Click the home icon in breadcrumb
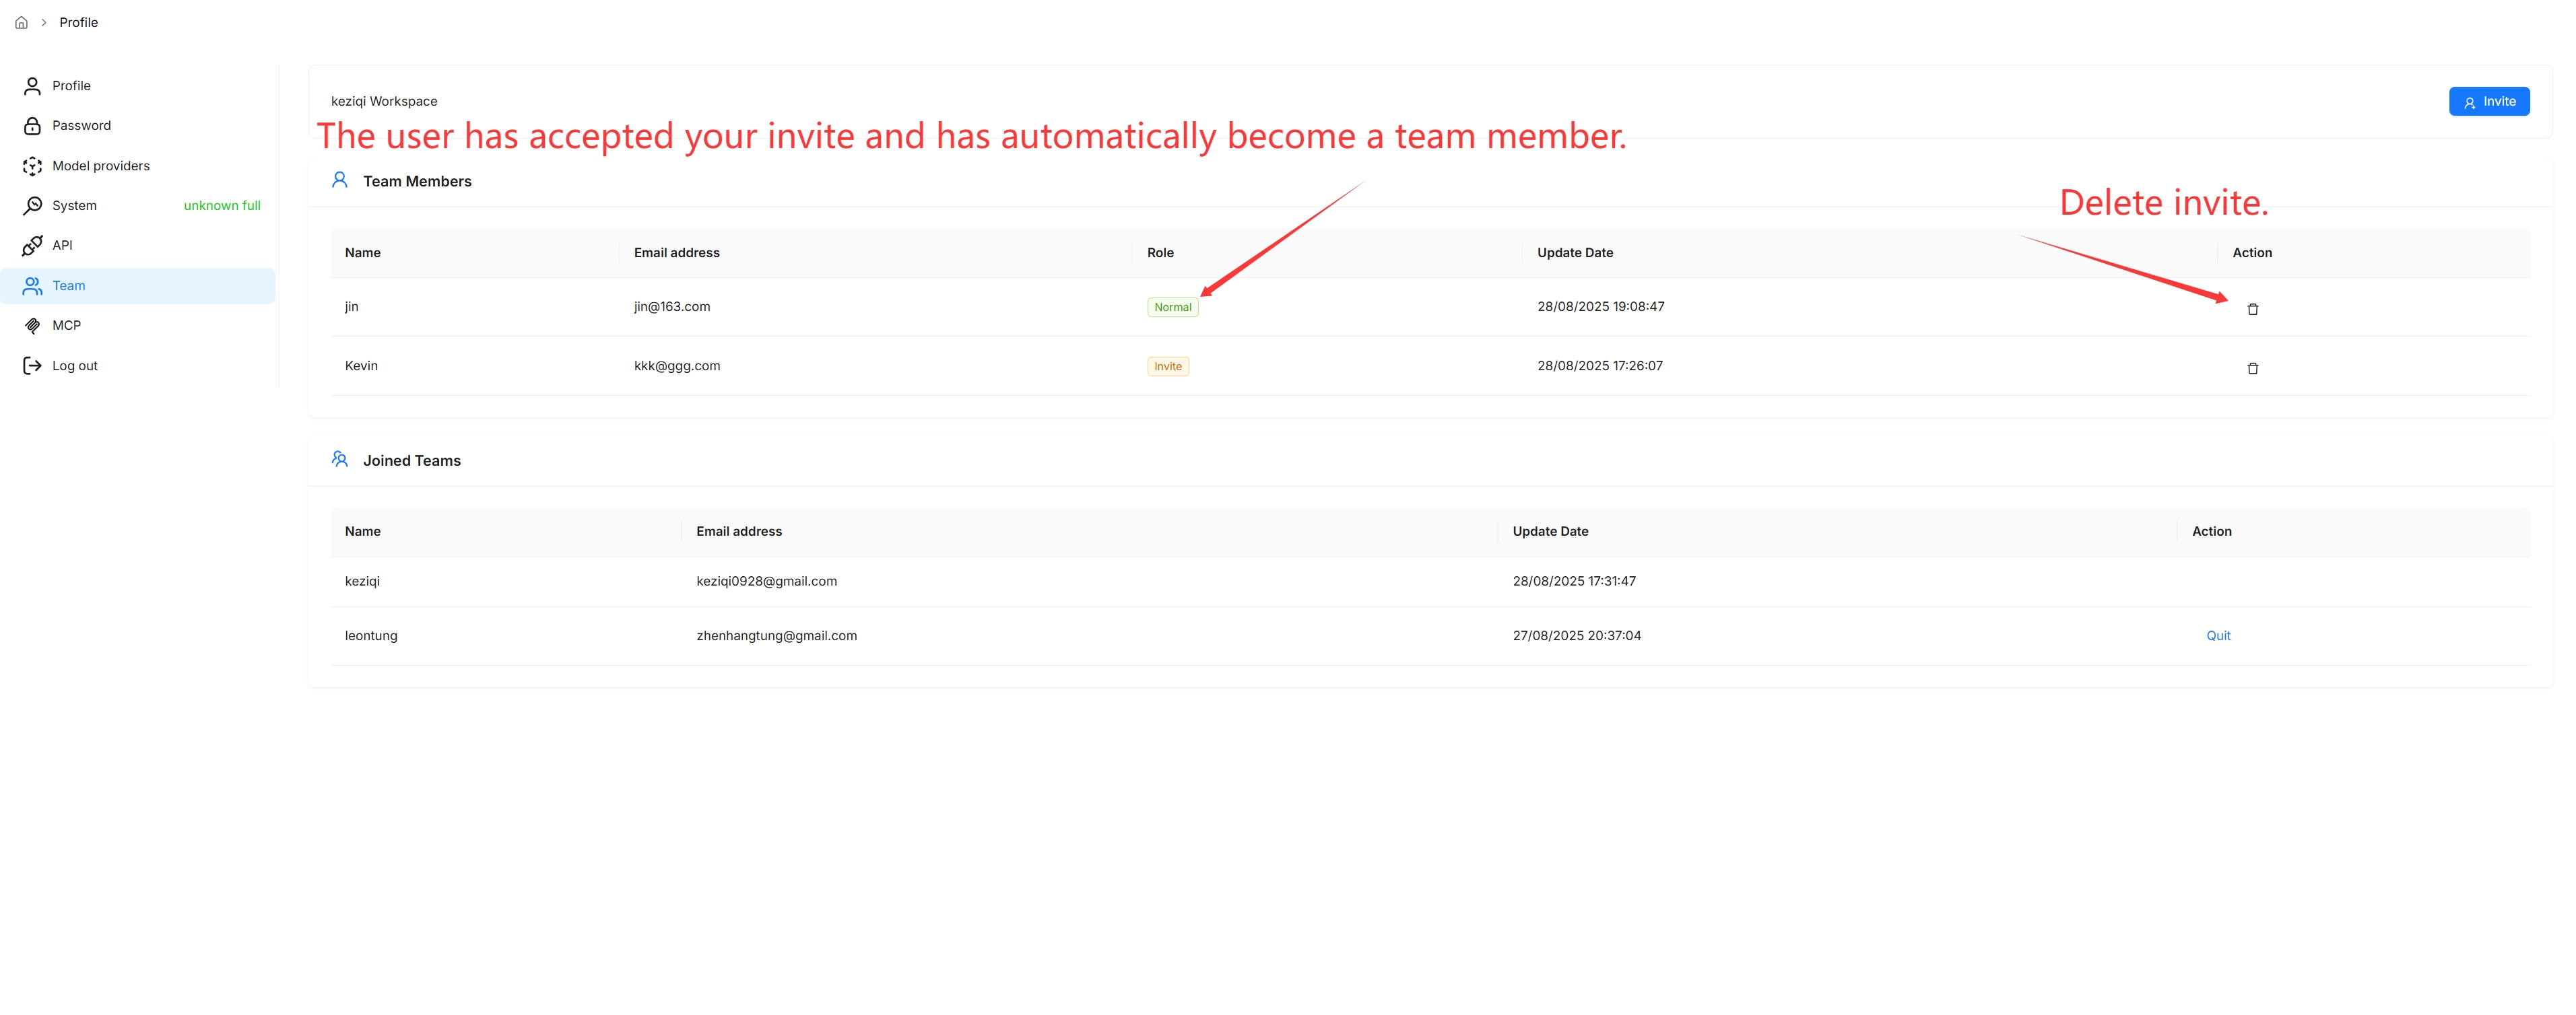2576x1015 pixels. [21, 22]
